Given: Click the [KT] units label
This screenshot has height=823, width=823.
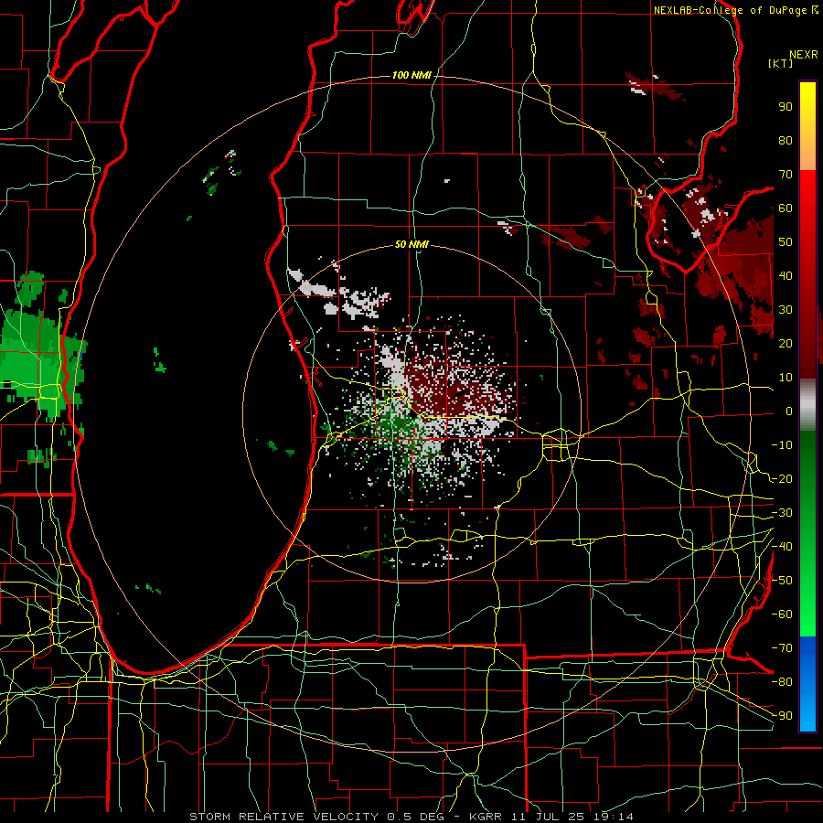Looking at the screenshot, I should tap(781, 63).
